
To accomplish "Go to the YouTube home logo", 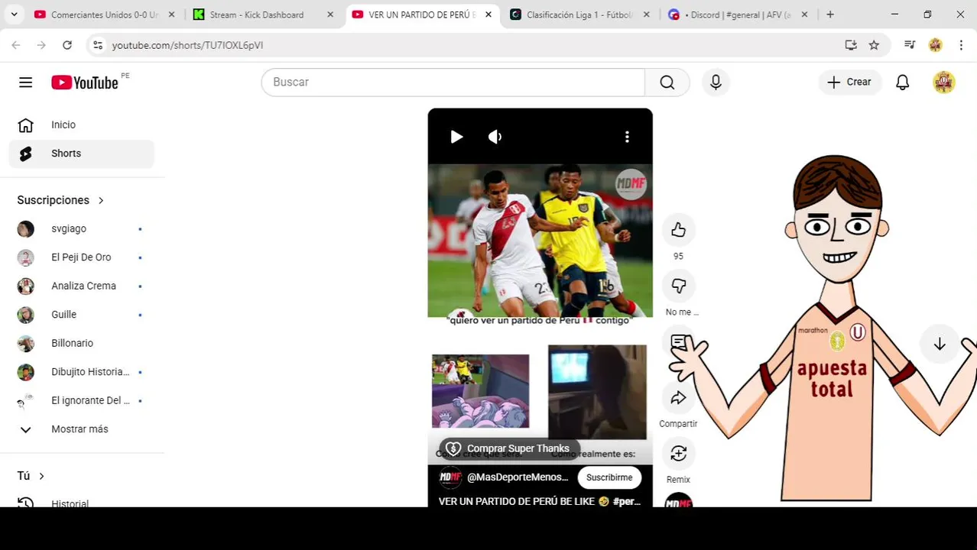I will click(x=85, y=82).
